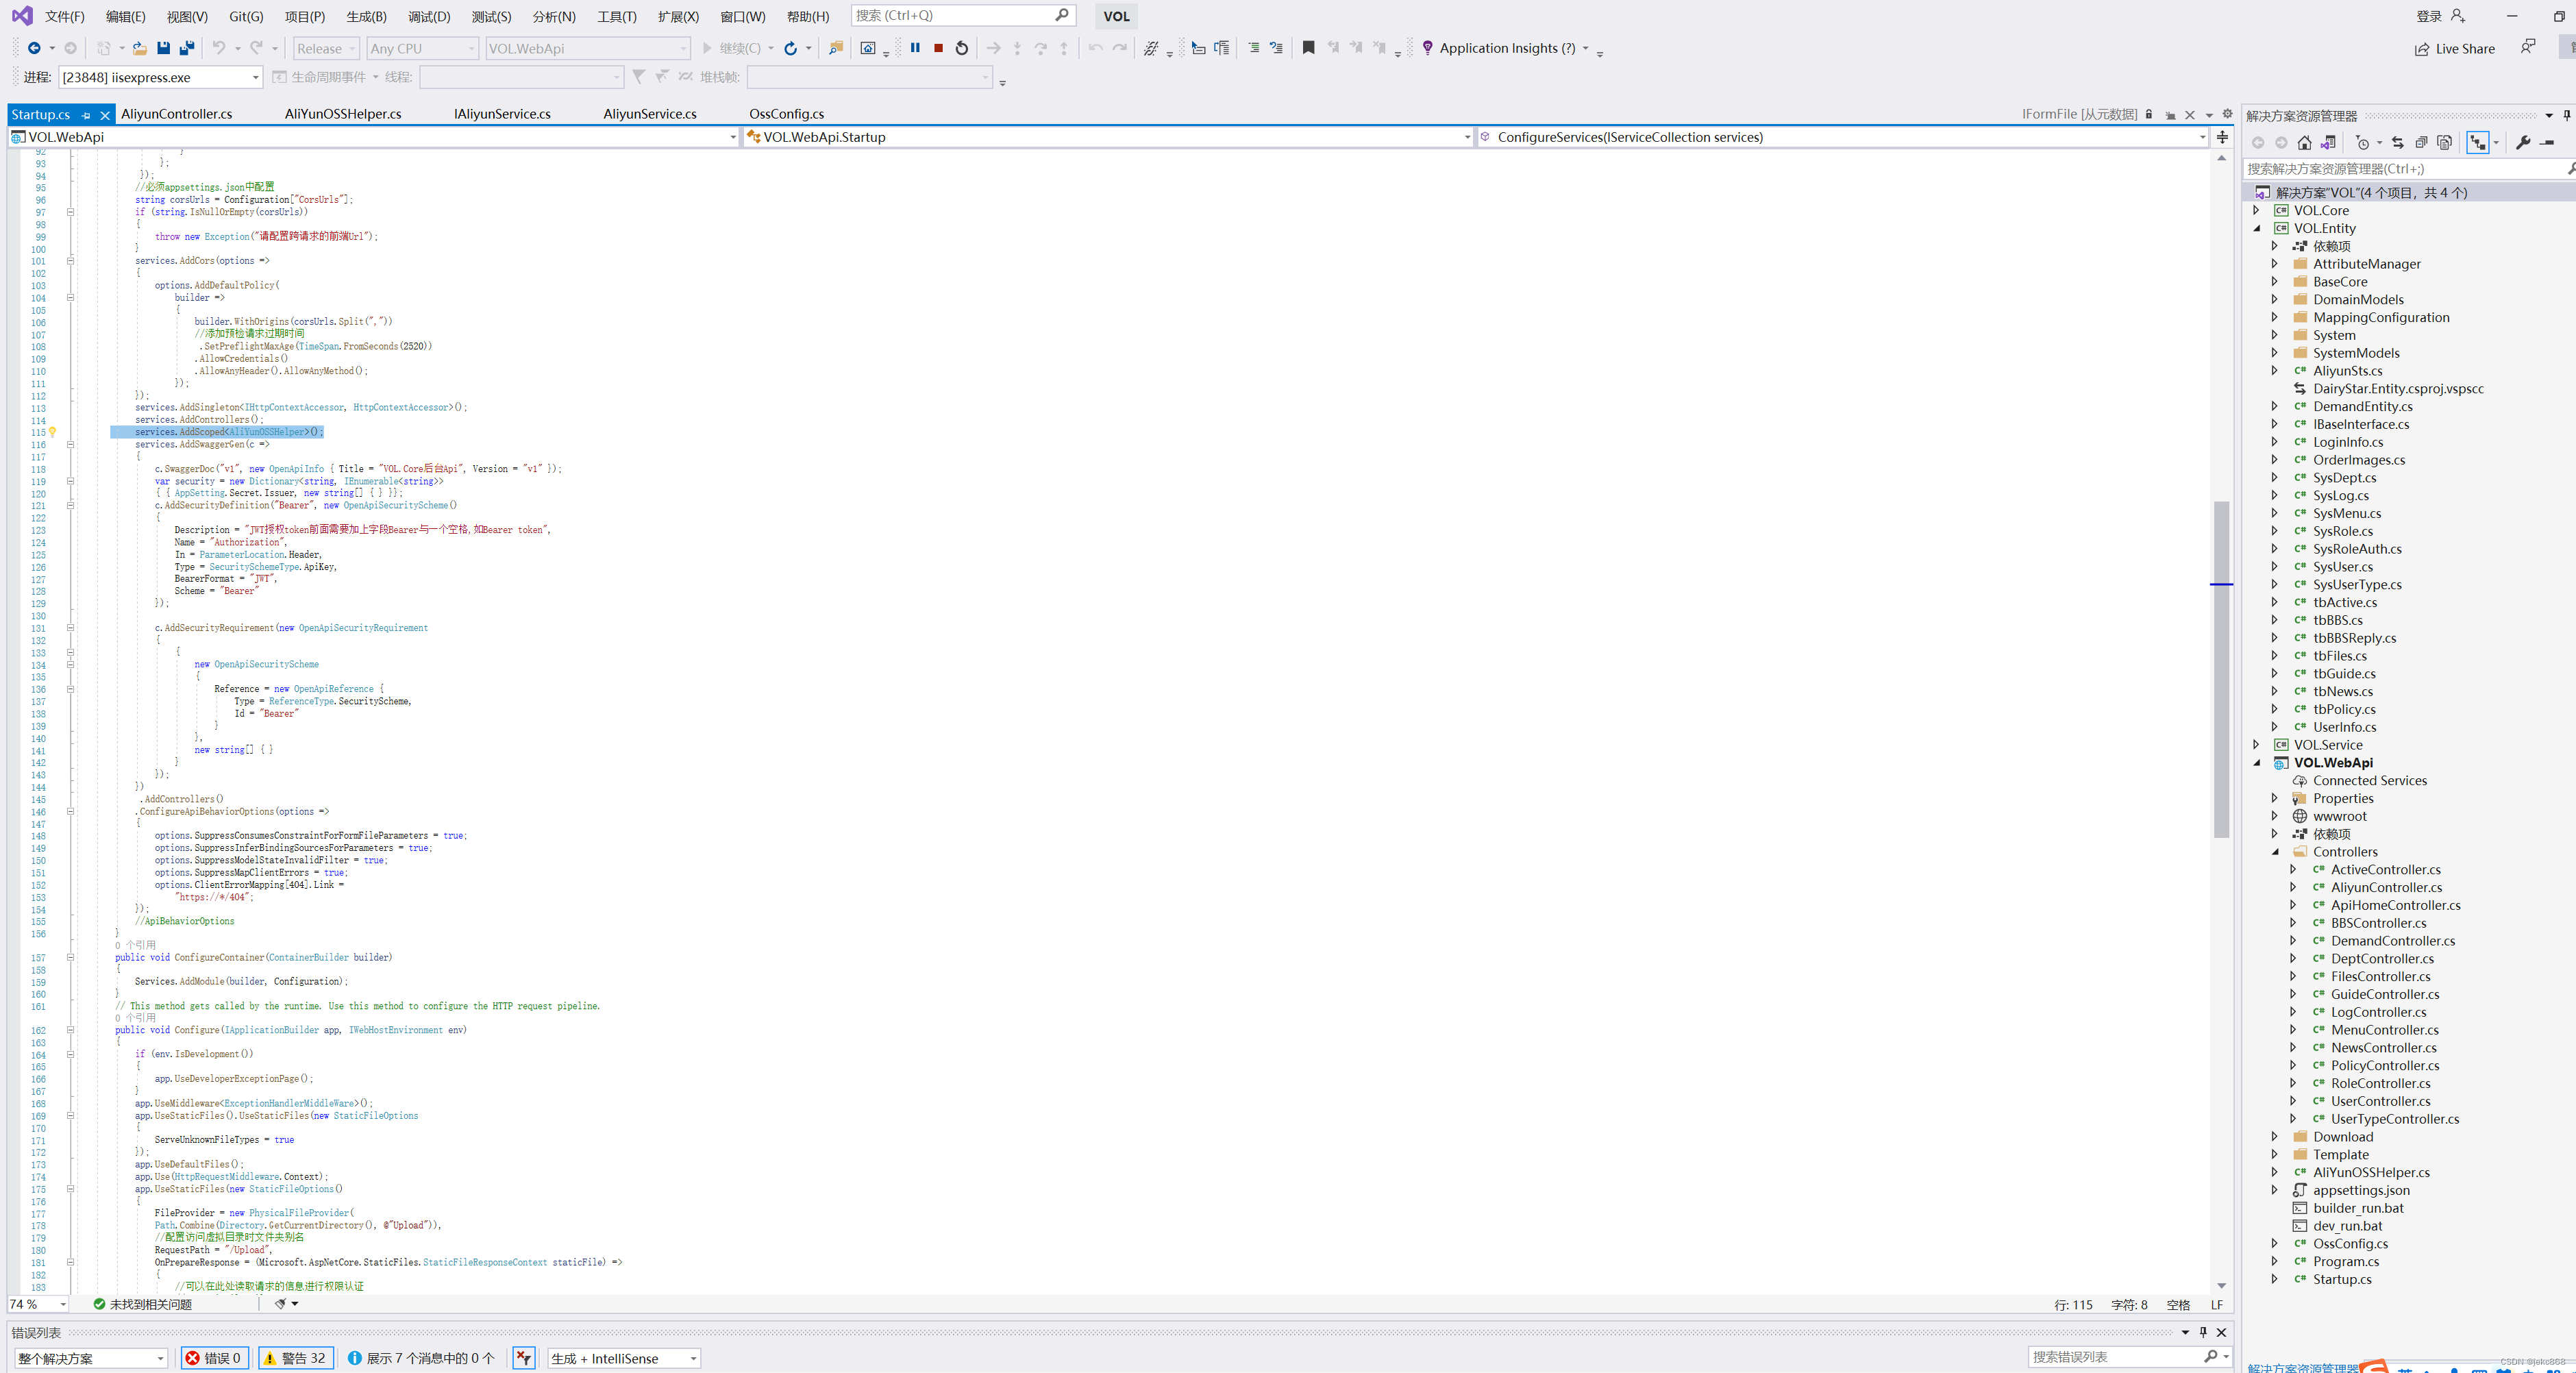
Task: Collapse the code region at line 116
Action: click(x=70, y=444)
